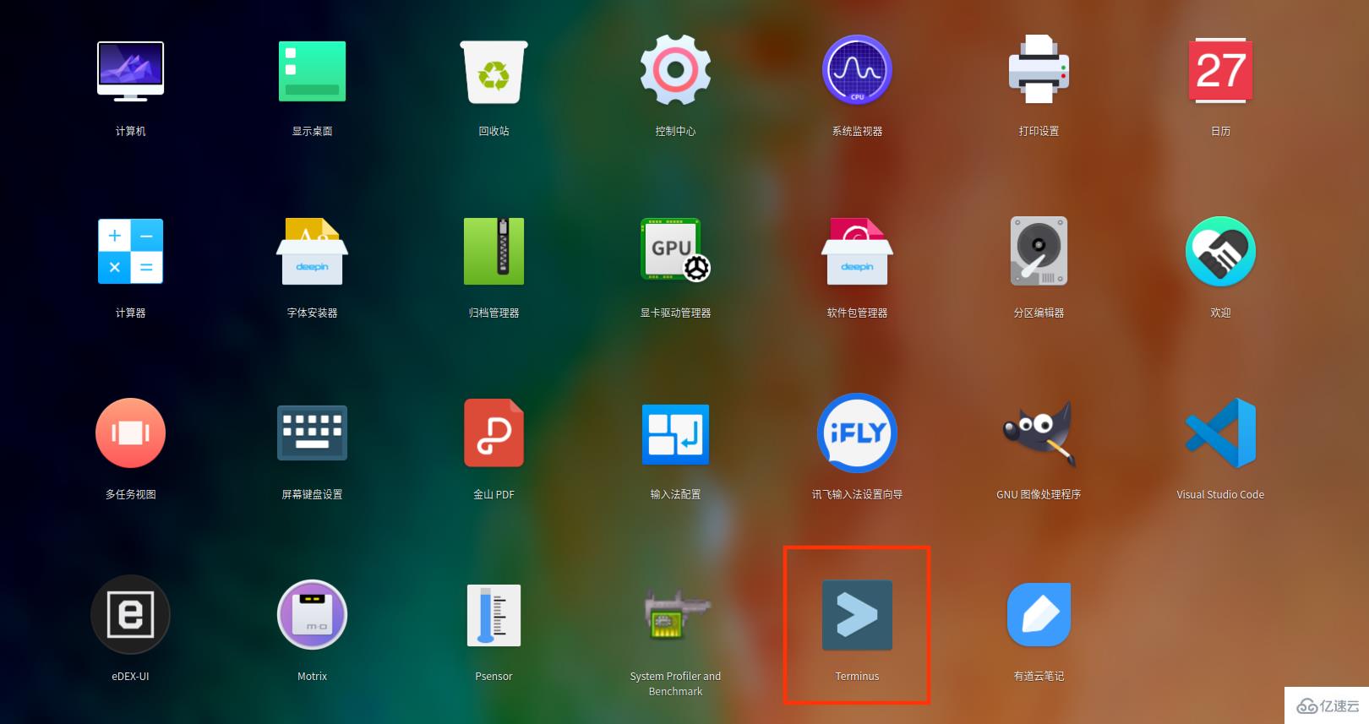Click the 显示桌面 show desktop icon

(x=312, y=71)
